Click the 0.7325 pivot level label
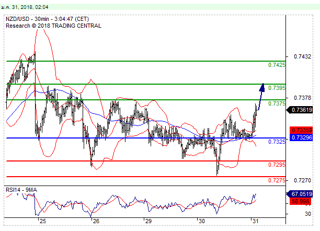The image size is (320, 231). (277, 142)
